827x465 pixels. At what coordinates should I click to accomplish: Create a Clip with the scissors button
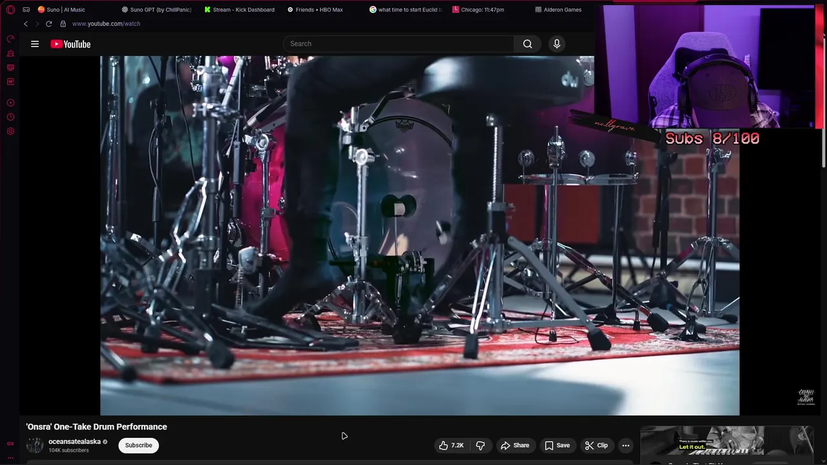coord(596,445)
